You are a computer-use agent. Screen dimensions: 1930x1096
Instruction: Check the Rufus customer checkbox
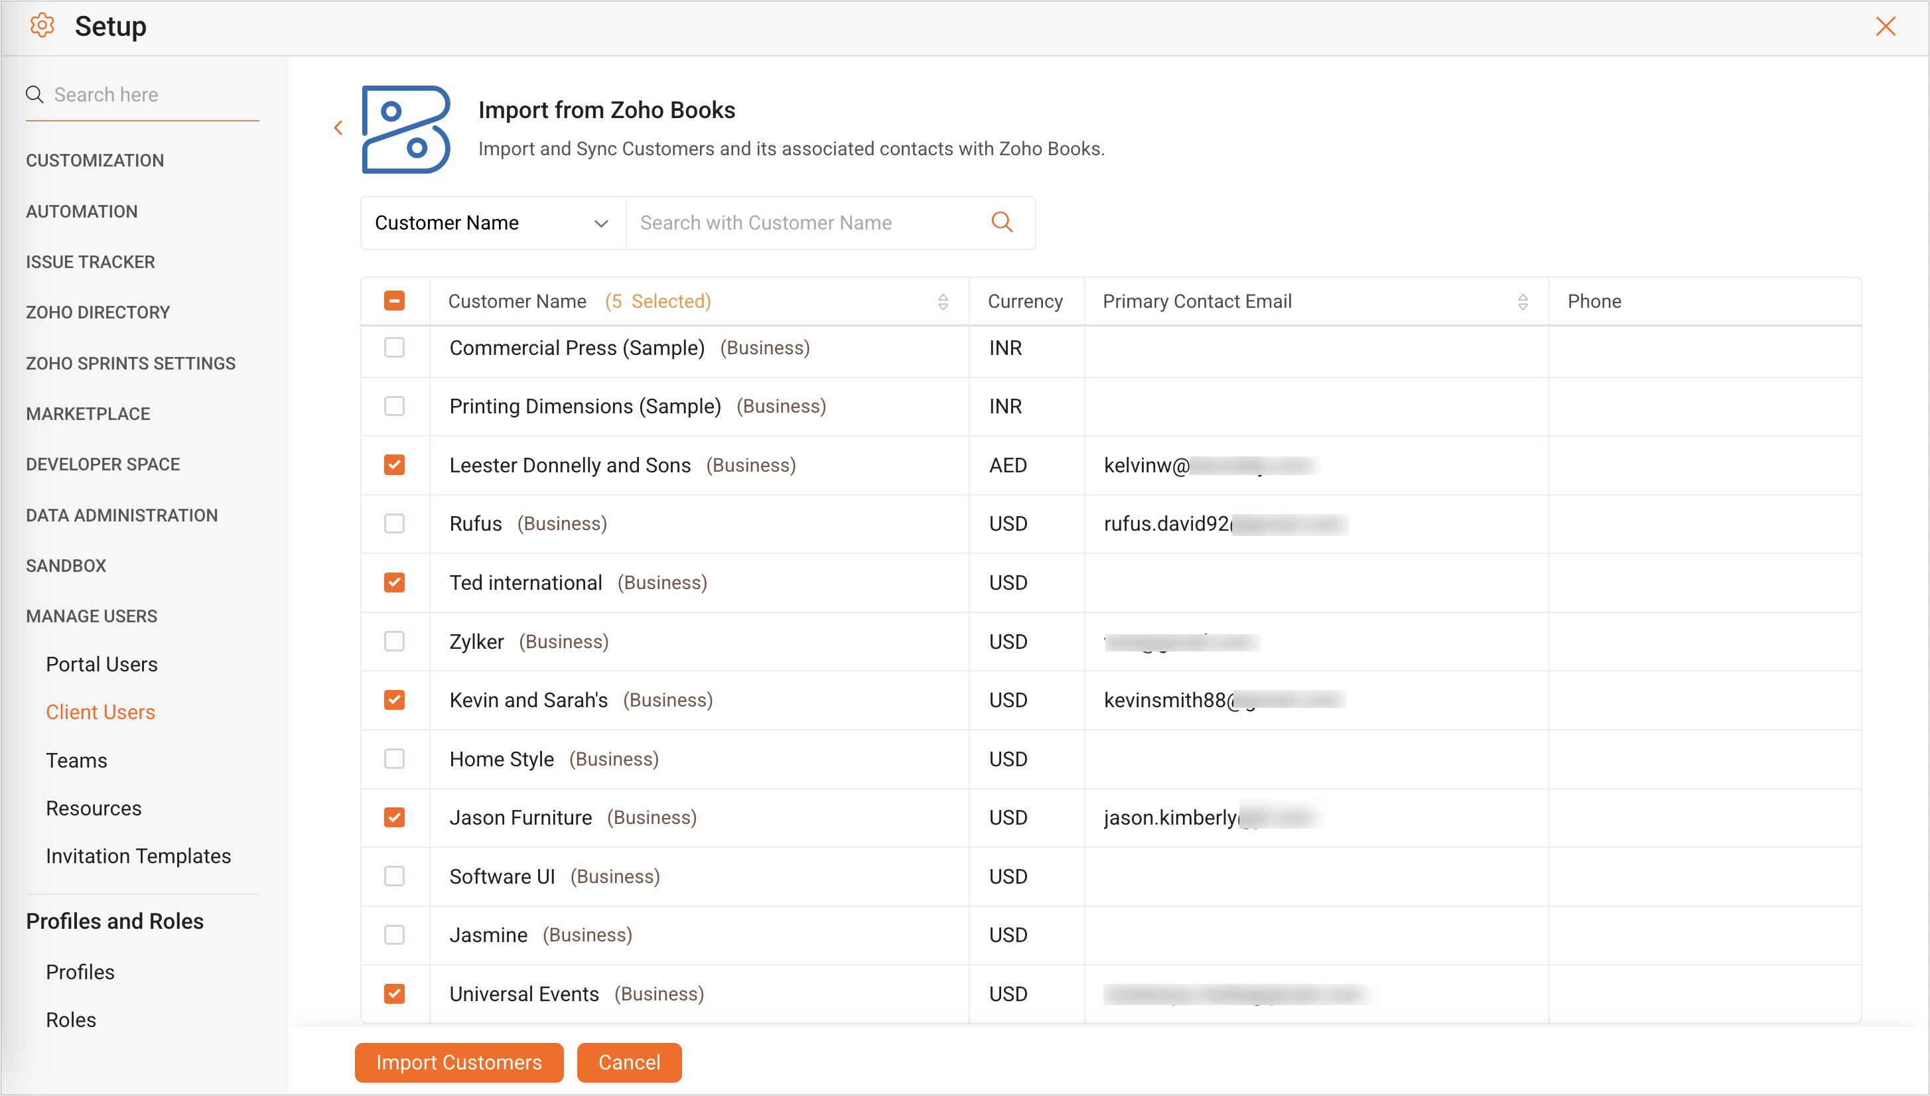point(395,524)
